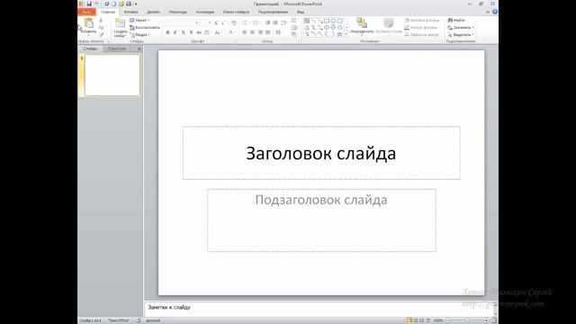
Task: Align text right in paragraph group
Action: pos(260,32)
